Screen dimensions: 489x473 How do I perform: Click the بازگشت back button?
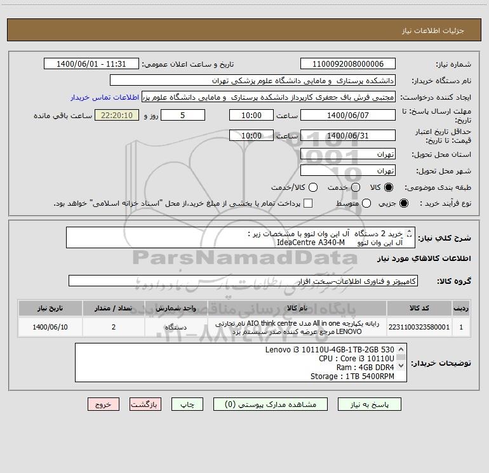pyautogui.click(x=145, y=404)
